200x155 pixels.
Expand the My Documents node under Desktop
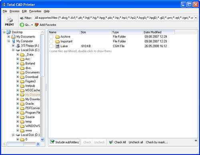pyautogui.click(x=9, y=36)
